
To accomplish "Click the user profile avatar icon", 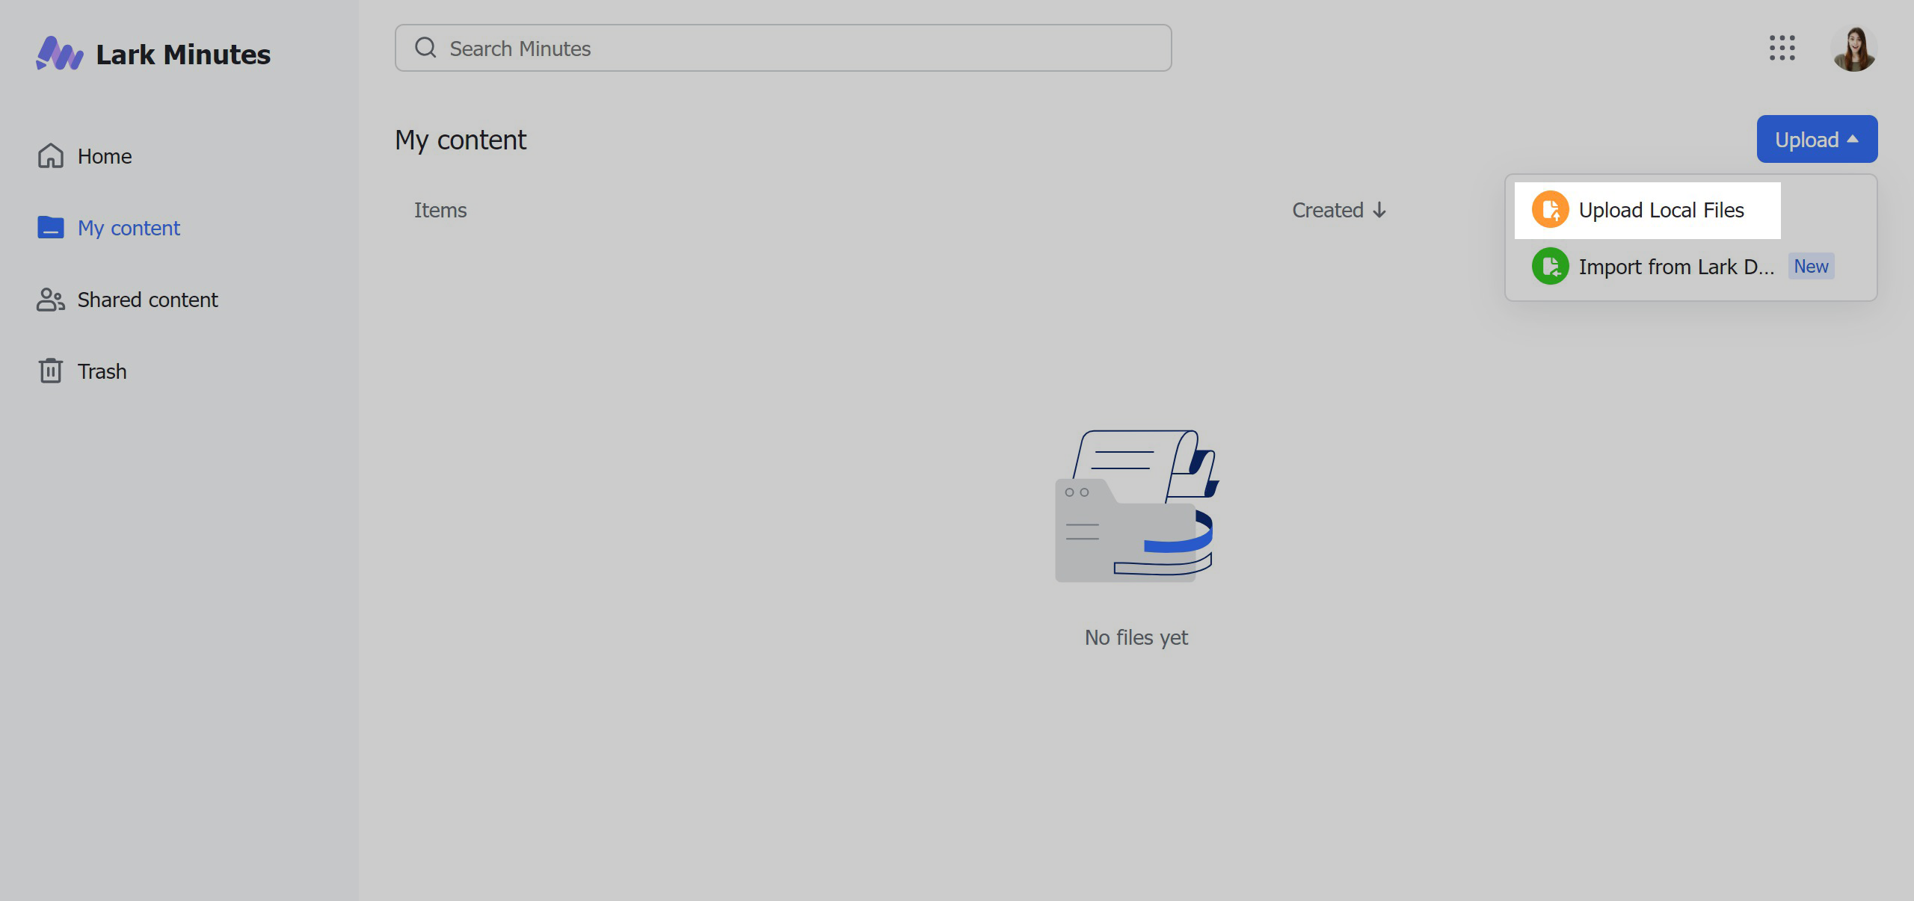I will (1856, 48).
